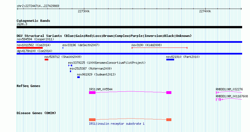The image size is (250, 132).
Task: Click the nsv528712 (Shaikh2009) label
Action: tap(63, 57)
